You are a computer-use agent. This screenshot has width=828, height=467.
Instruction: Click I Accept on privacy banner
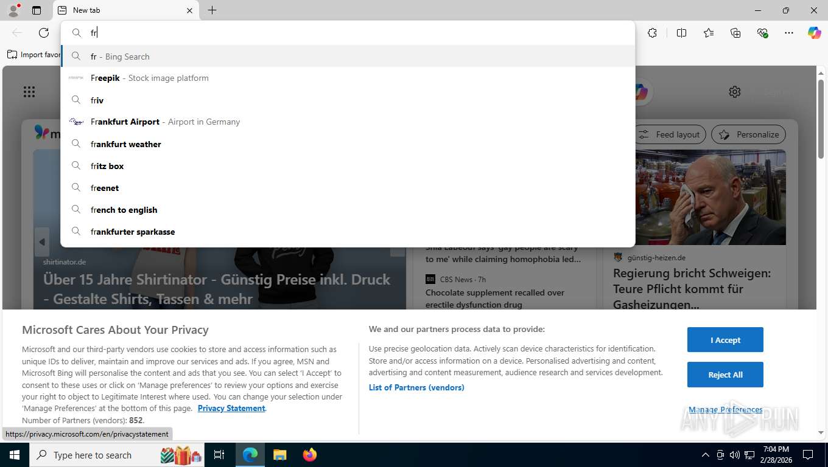pos(725,340)
